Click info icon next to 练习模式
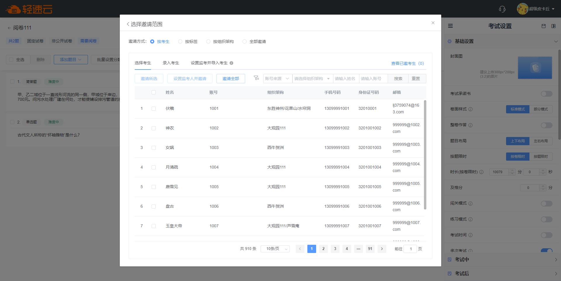This screenshot has width=561, height=281. point(470,219)
